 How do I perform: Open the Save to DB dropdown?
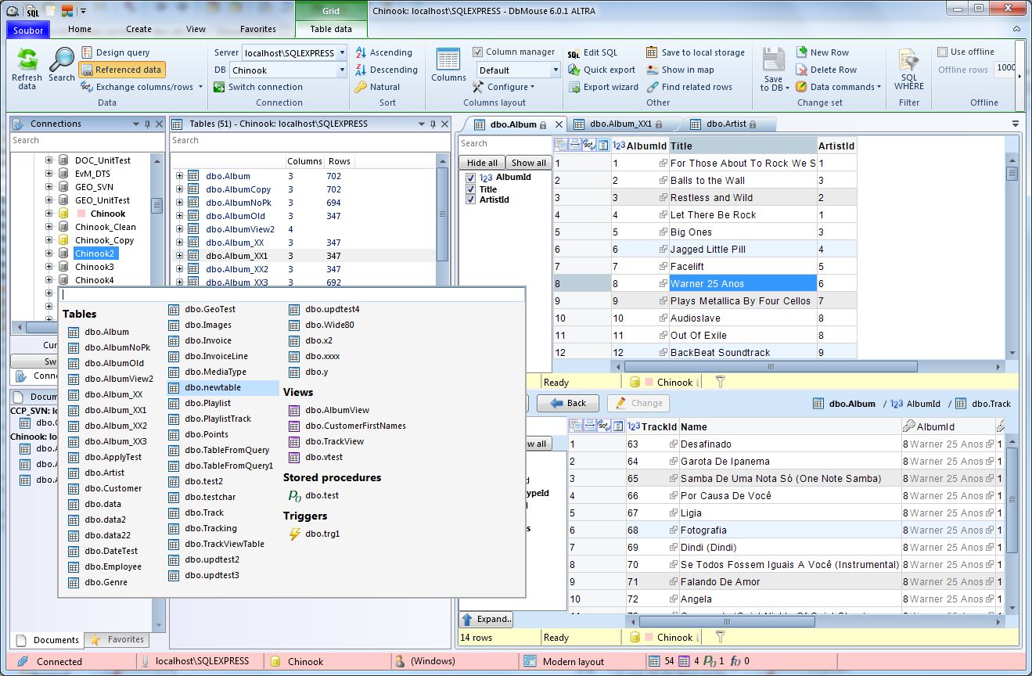773,83
